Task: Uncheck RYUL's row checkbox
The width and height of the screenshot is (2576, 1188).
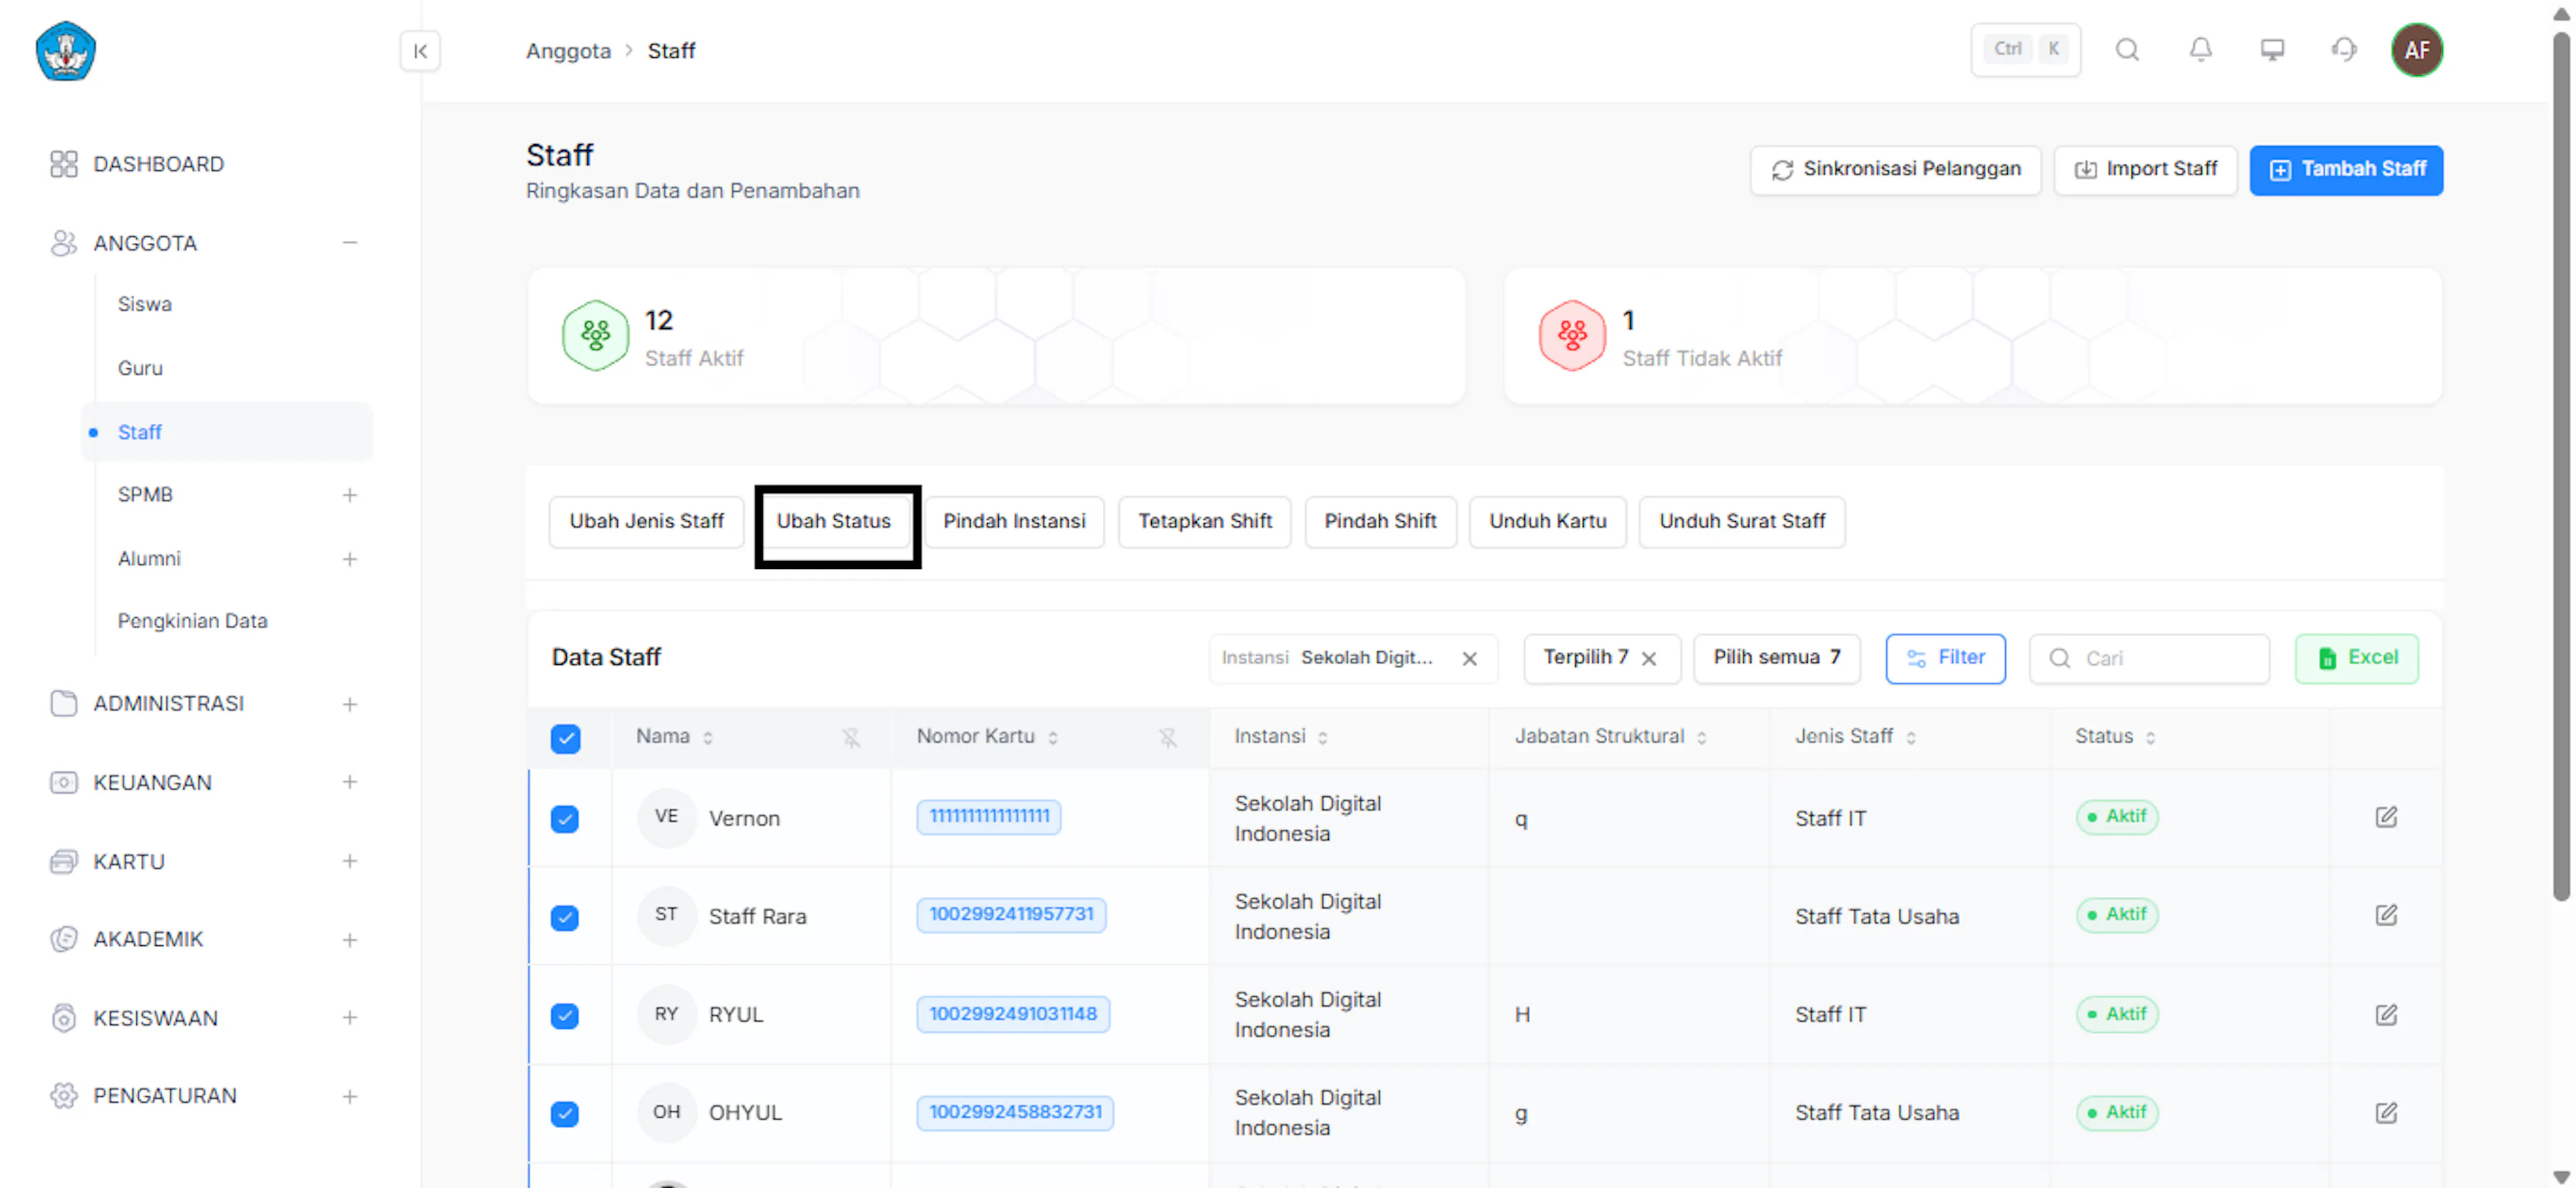Action: (x=565, y=1015)
